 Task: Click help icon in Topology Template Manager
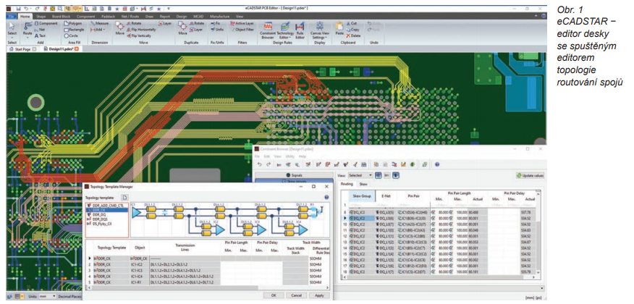[x=326, y=198]
